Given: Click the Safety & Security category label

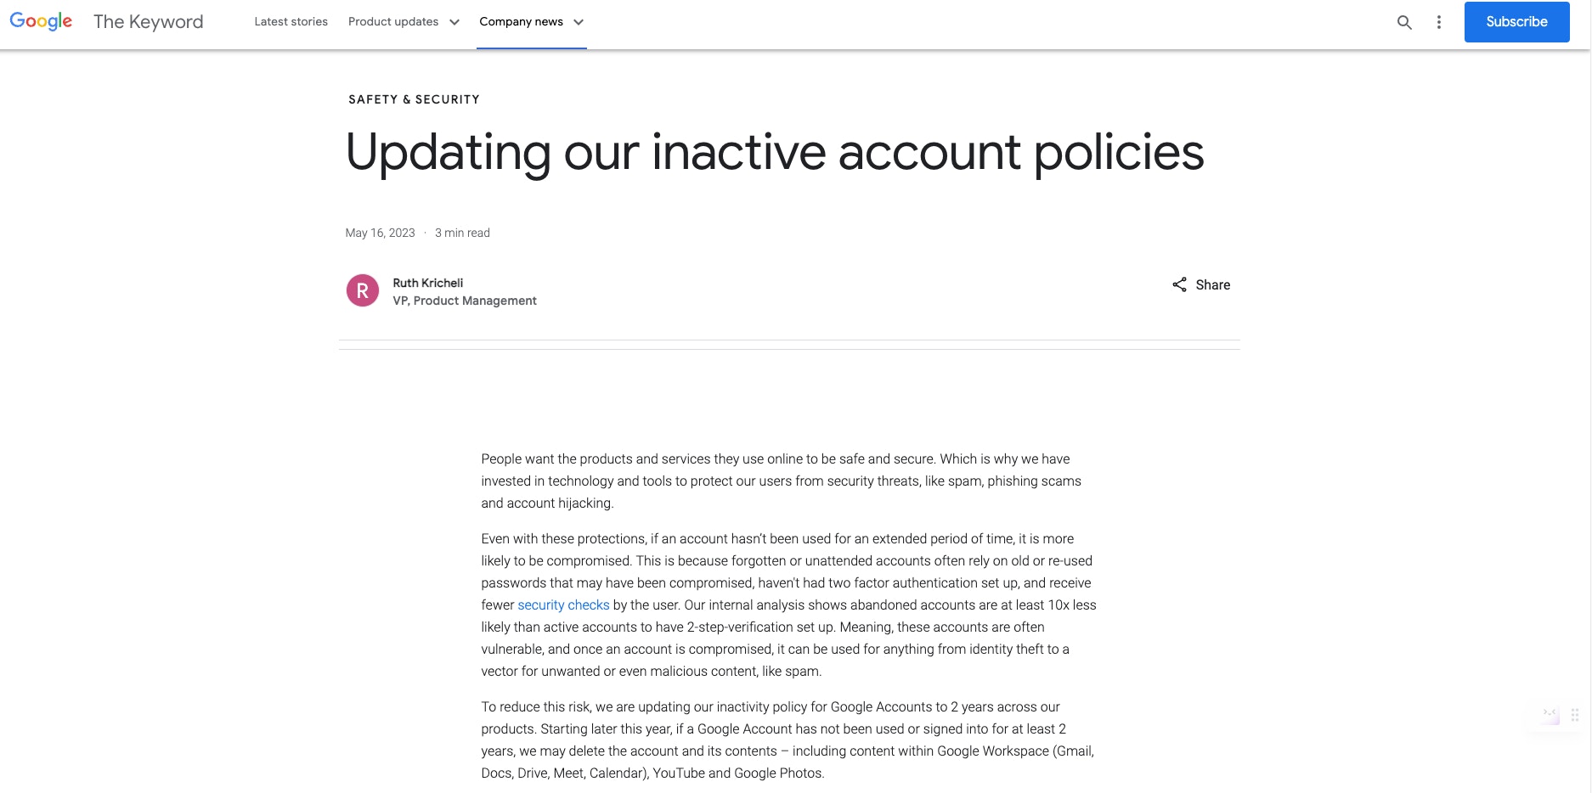Looking at the screenshot, I should 414,99.
